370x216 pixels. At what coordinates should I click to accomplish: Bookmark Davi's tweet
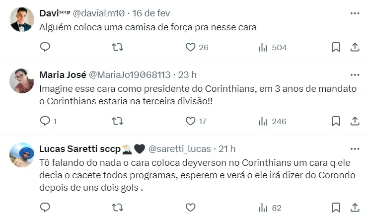point(336,47)
